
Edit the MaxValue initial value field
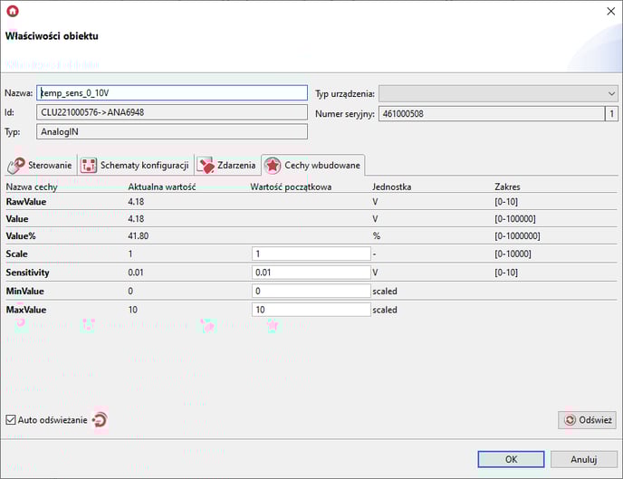[311, 310]
